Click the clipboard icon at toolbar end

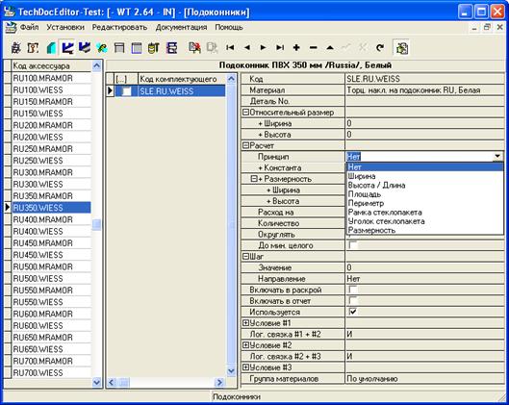pos(401,48)
